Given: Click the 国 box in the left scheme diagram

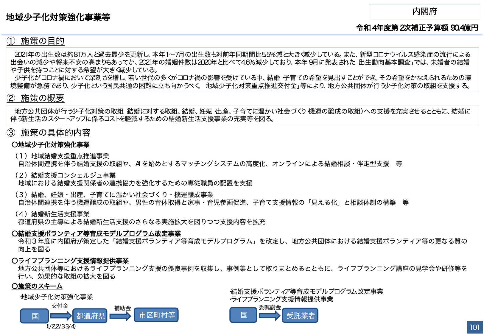Looking at the screenshot, I should pos(34,316).
